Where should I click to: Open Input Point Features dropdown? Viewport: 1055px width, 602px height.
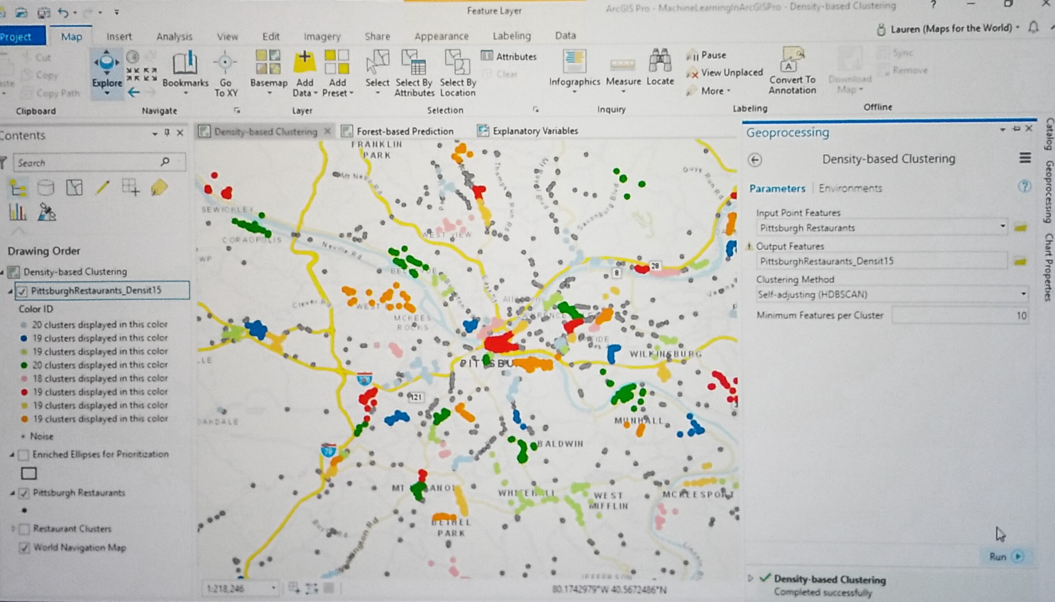tap(1002, 226)
